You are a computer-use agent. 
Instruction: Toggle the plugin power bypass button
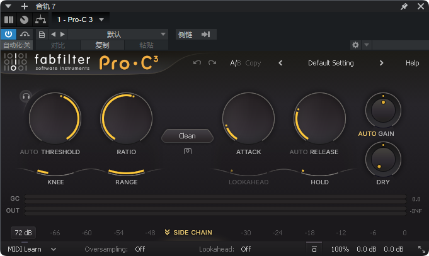[8, 34]
